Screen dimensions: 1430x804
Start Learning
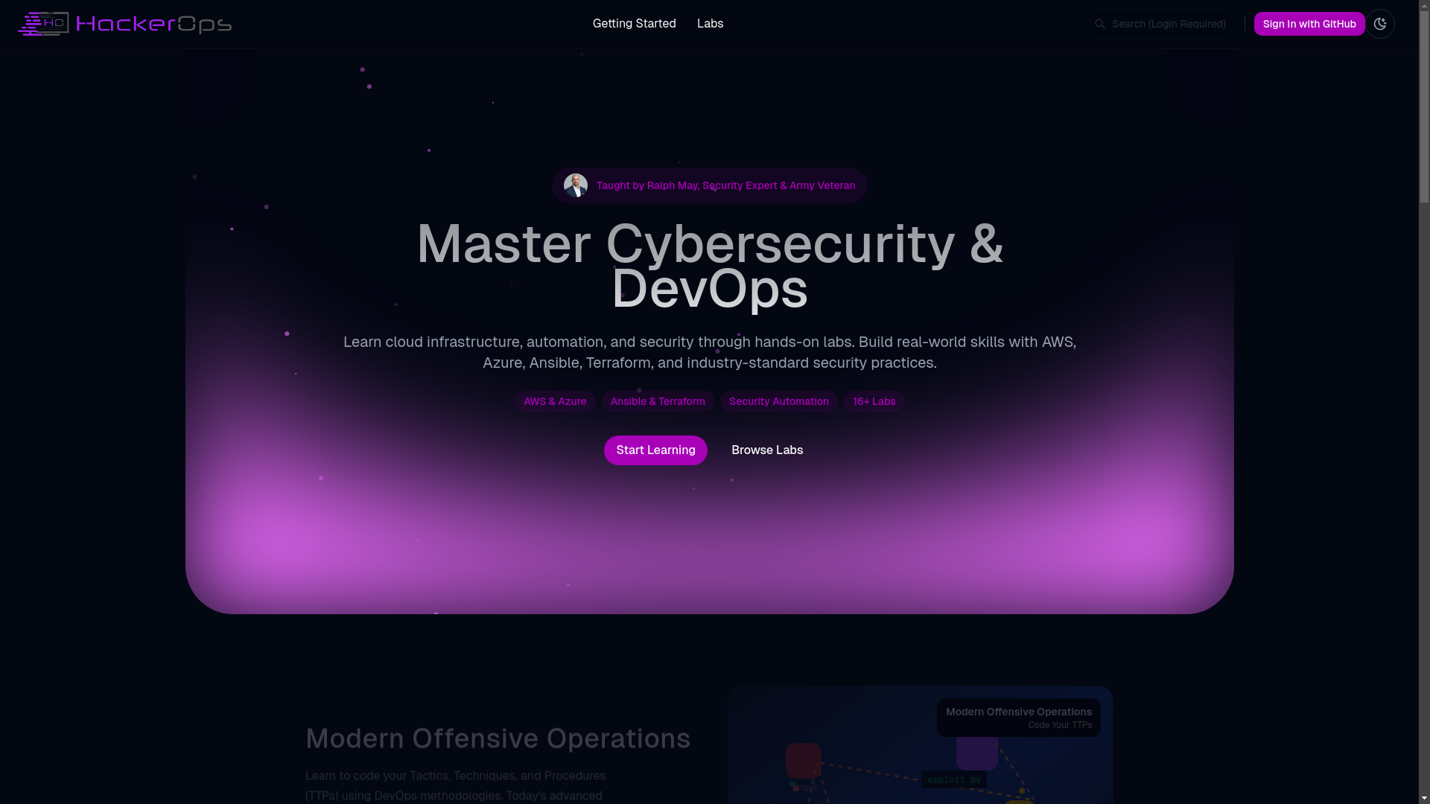(655, 450)
